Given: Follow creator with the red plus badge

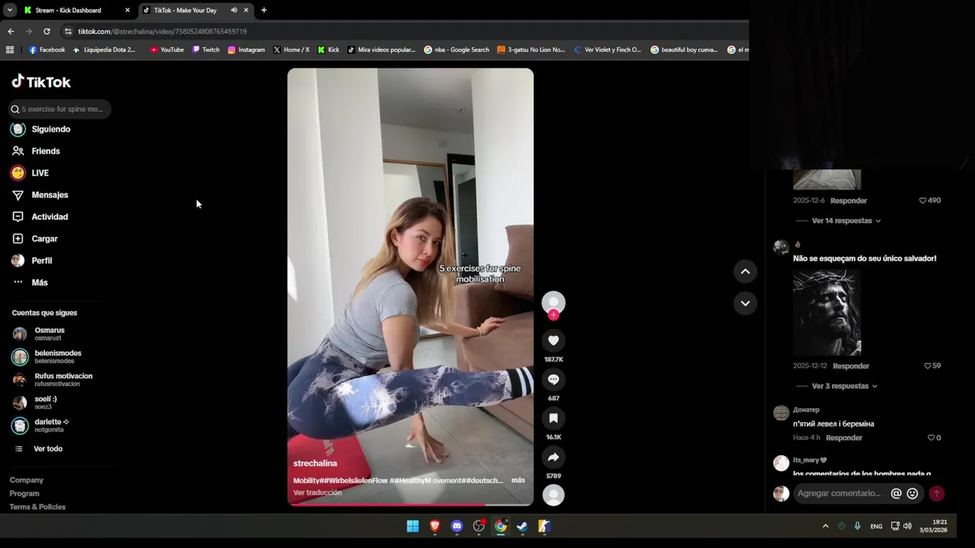Looking at the screenshot, I should click(553, 314).
